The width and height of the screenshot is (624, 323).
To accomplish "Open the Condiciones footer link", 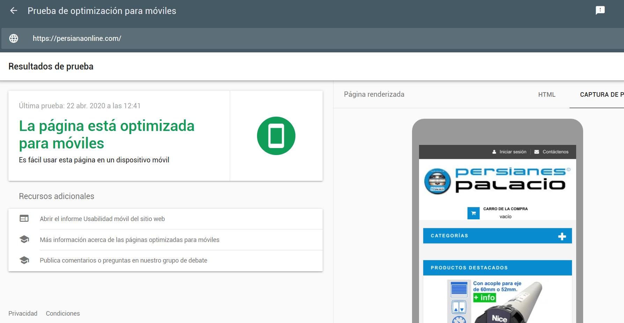I will (63, 314).
